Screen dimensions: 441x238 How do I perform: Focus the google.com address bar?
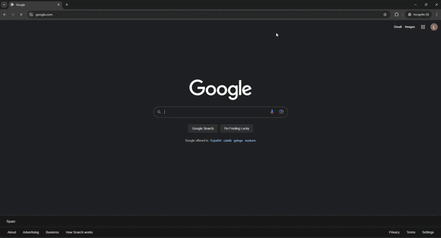tap(208, 14)
